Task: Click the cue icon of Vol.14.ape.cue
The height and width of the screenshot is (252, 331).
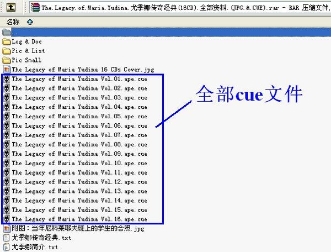Action: click(7, 201)
